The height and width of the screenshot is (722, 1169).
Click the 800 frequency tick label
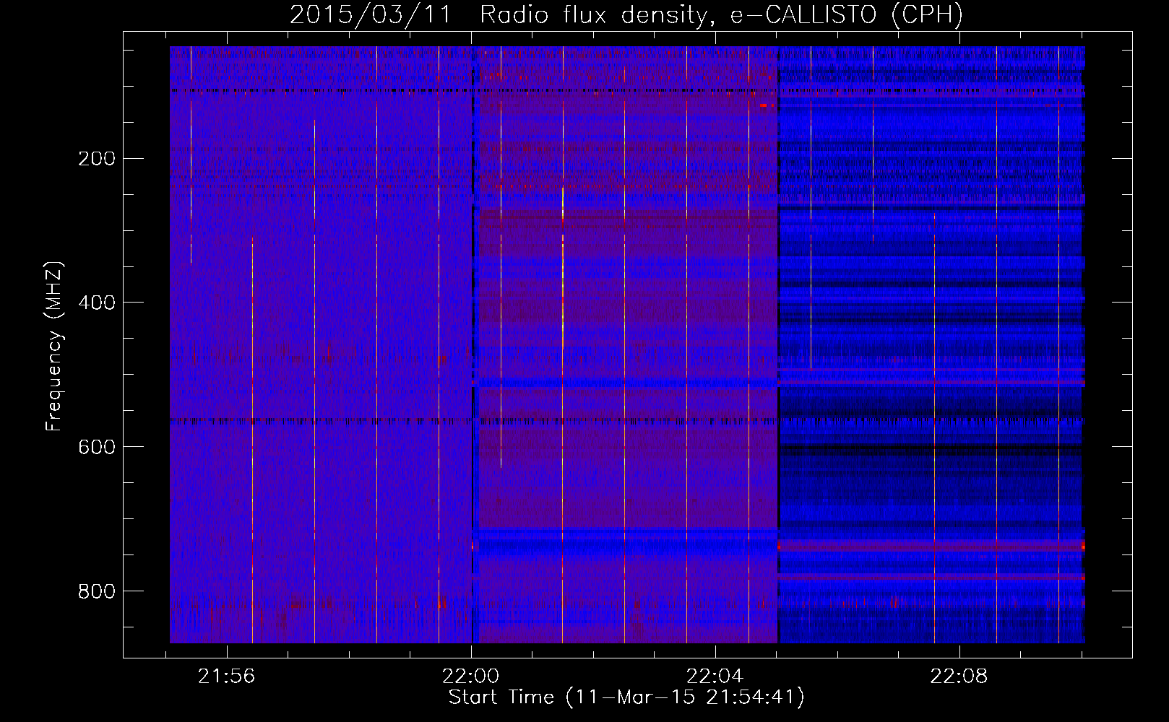click(97, 591)
